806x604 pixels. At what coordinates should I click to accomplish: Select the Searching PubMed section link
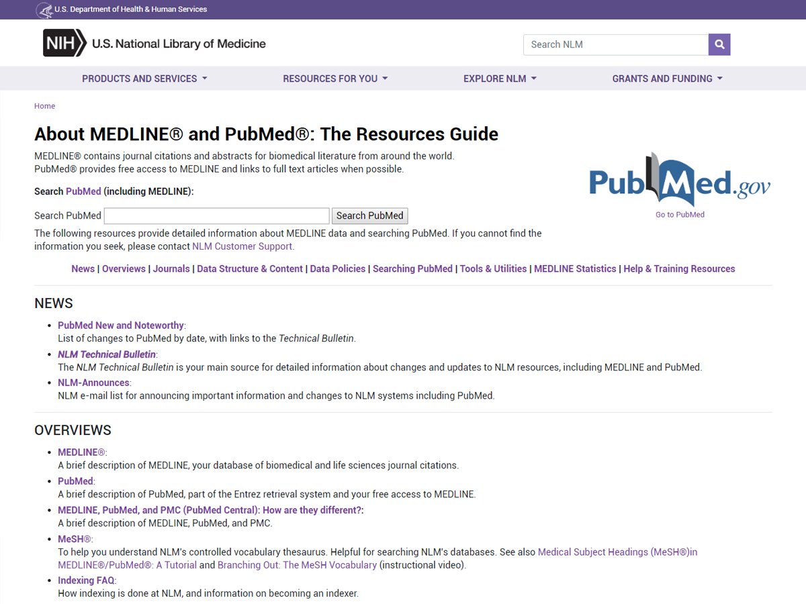point(412,268)
